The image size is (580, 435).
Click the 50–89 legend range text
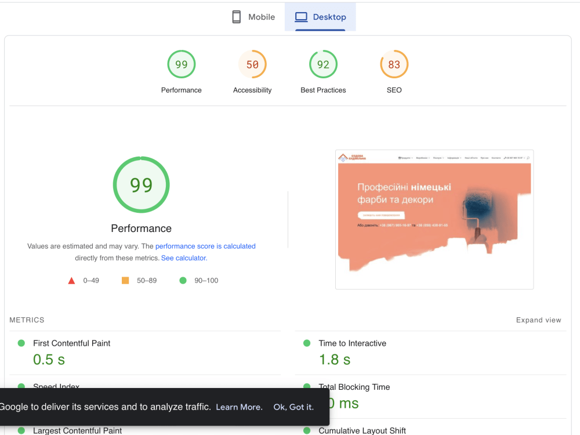(x=147, y=281)
